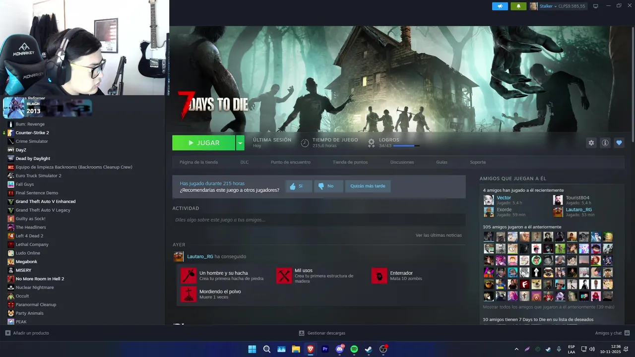Viewport: 635px width, 357px height.
Task: Open friends and chat icon
Action: tap(627, 333)
